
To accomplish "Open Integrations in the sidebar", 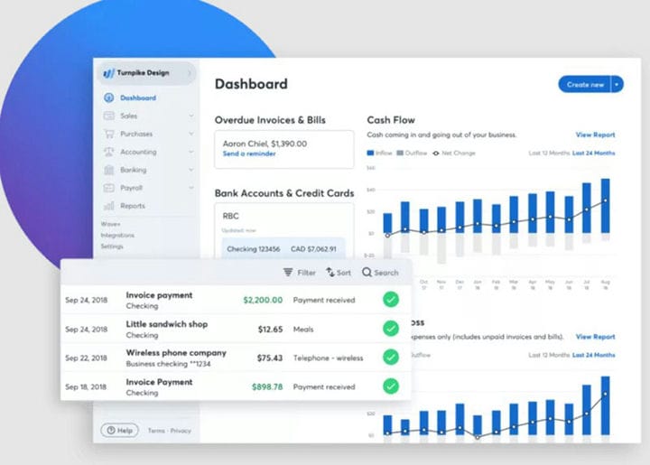I will coord(117,235).
